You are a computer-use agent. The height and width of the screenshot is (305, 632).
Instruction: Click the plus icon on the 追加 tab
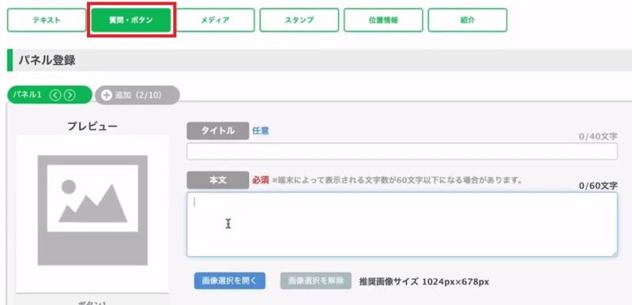[x=107, y=96]
